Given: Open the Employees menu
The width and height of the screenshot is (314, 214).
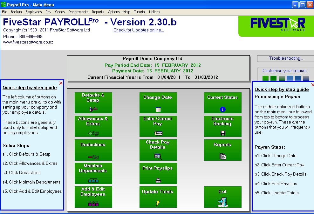Looking at the screenshot, I should point(33,12).
